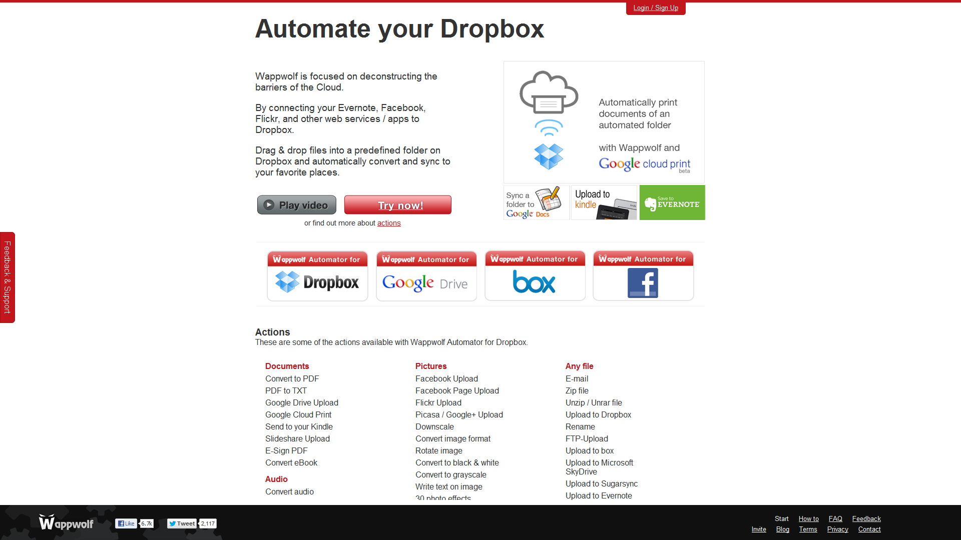Click the Upload to Kindle icon
The image size is (961, 540).
point(602,202)
